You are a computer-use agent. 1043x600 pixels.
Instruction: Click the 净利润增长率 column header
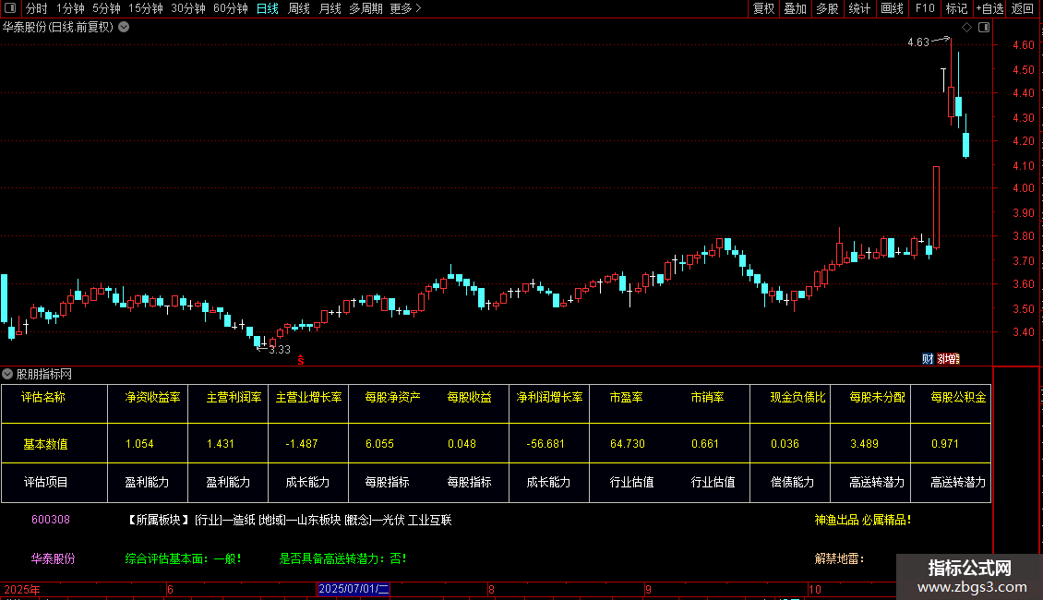tap(549, 397)
